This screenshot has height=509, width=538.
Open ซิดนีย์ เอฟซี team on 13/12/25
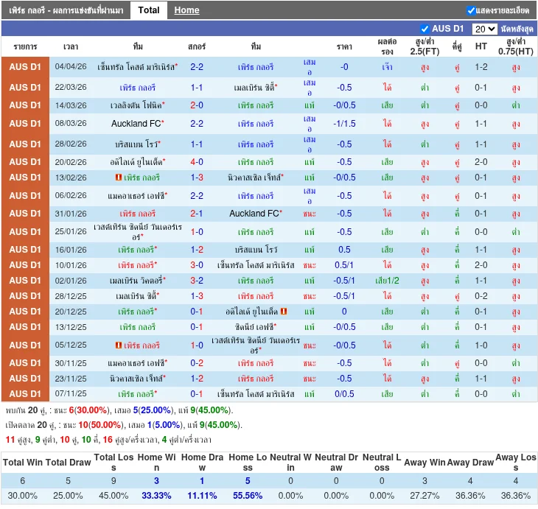[254, 327]
